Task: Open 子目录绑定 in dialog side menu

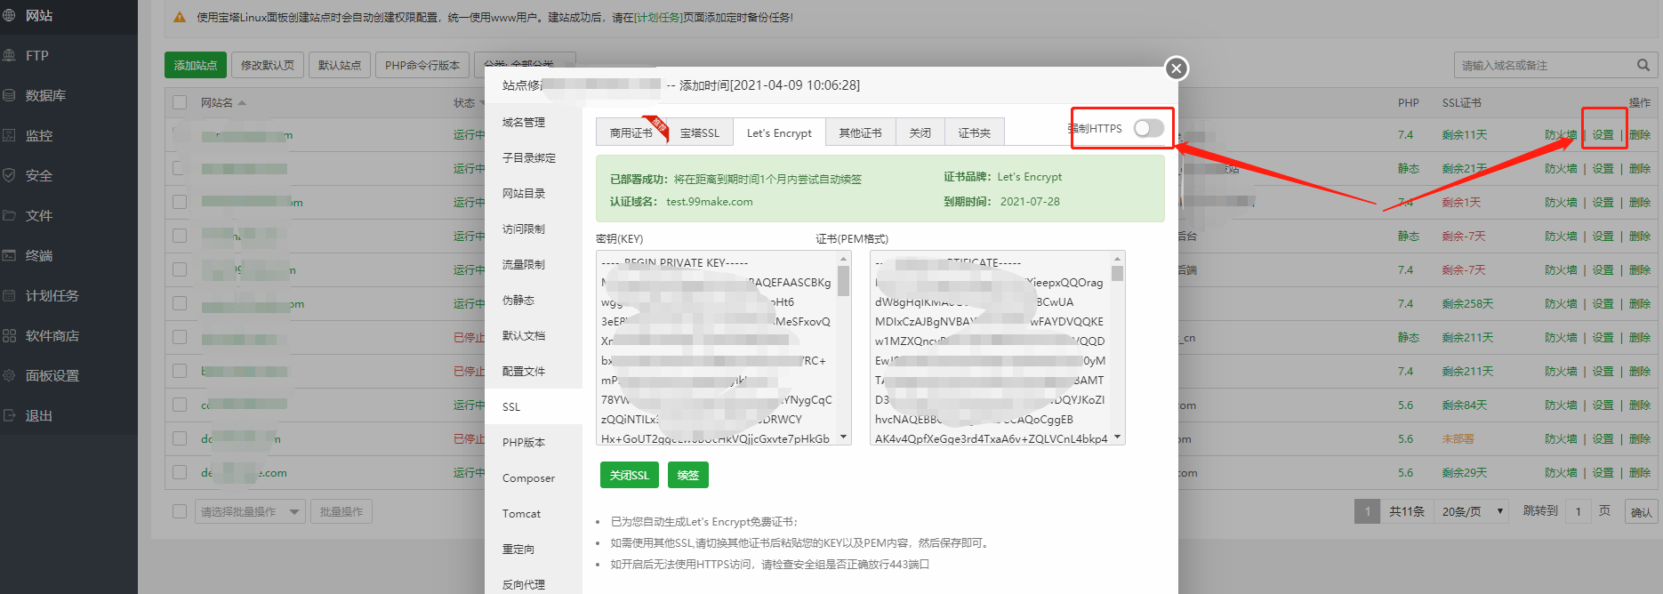Action: click(x=534, y=157)
